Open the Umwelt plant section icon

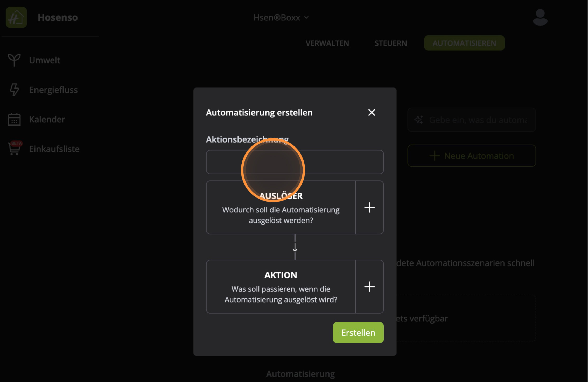coord(14,60)
